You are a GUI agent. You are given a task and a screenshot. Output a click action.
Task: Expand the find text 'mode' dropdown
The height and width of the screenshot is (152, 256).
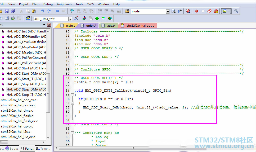[168, 11]
